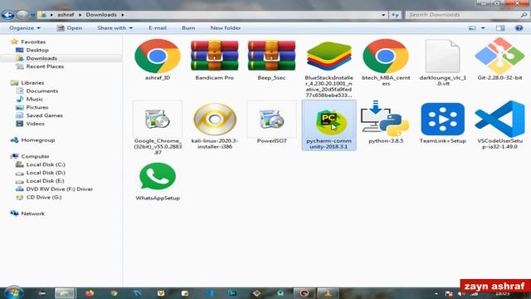Open the Organize dropdown menu
Image resolution: width=531 pixels, height=299 pixels.
pyautogui.click(x=25, y=28)
